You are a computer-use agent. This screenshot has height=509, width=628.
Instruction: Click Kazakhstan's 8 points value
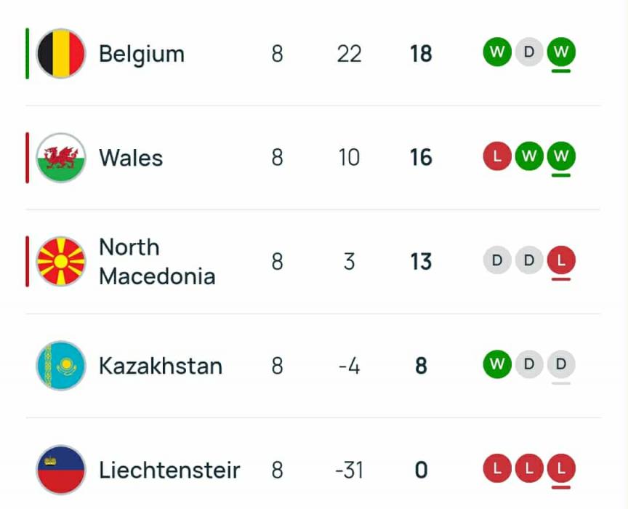[421, 366]
